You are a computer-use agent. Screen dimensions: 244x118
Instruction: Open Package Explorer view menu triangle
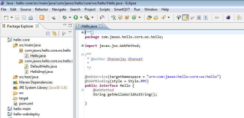point(70,32)
